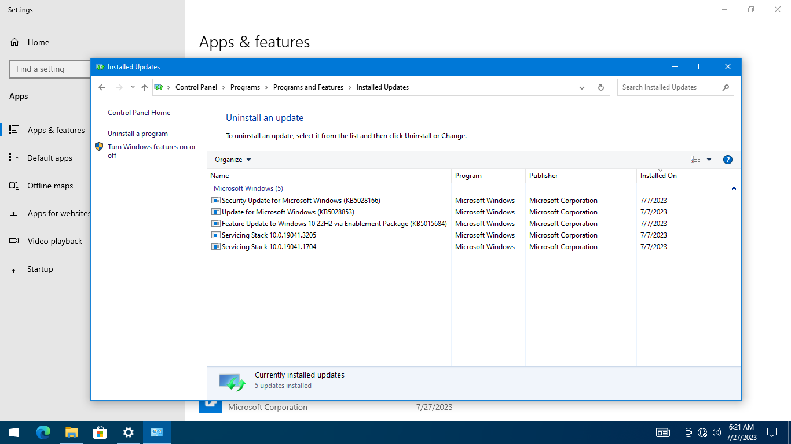Click Installed Updates breadcrumb segment
The height and width of the screenshot is (444, 791).
[x=383, y=87]
